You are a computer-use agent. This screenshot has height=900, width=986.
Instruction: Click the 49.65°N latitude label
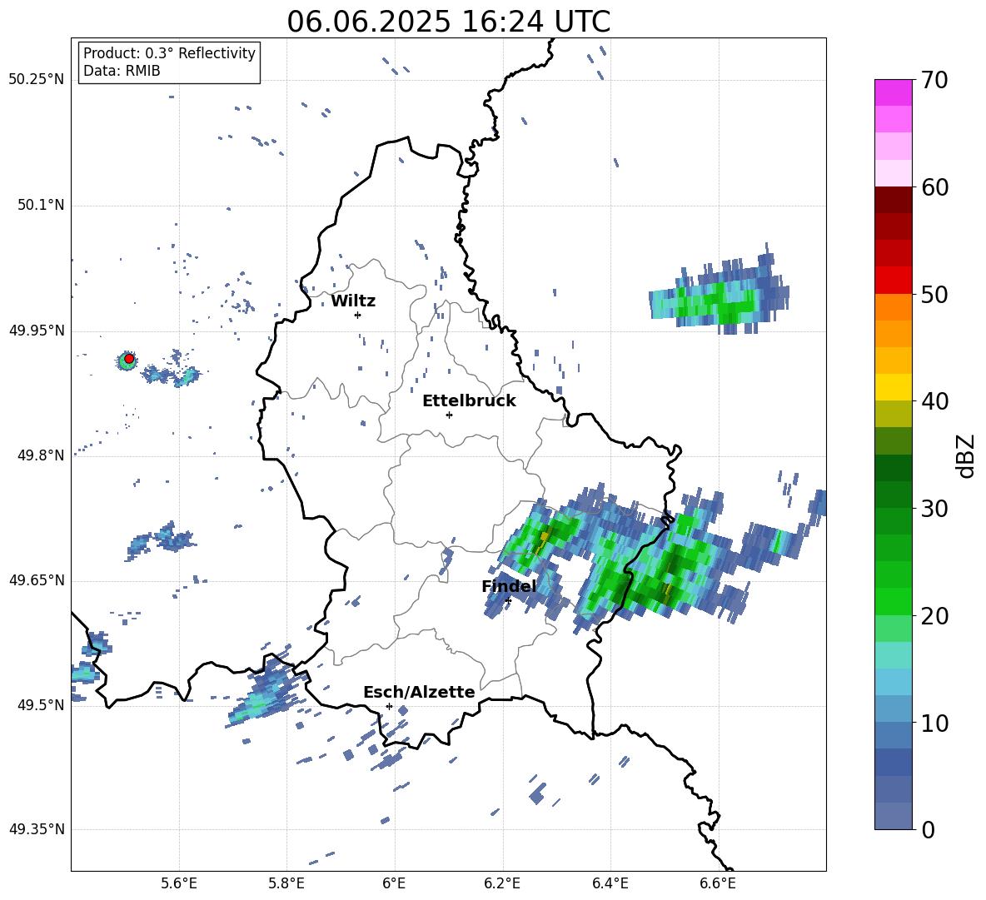[37, 580]
